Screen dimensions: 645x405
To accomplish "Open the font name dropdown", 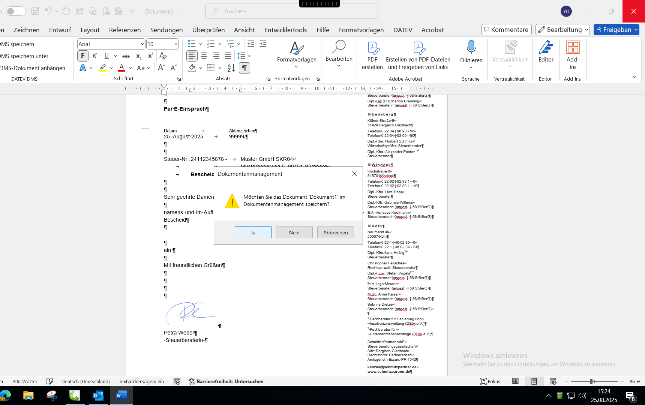I will (x=142, y=44).
